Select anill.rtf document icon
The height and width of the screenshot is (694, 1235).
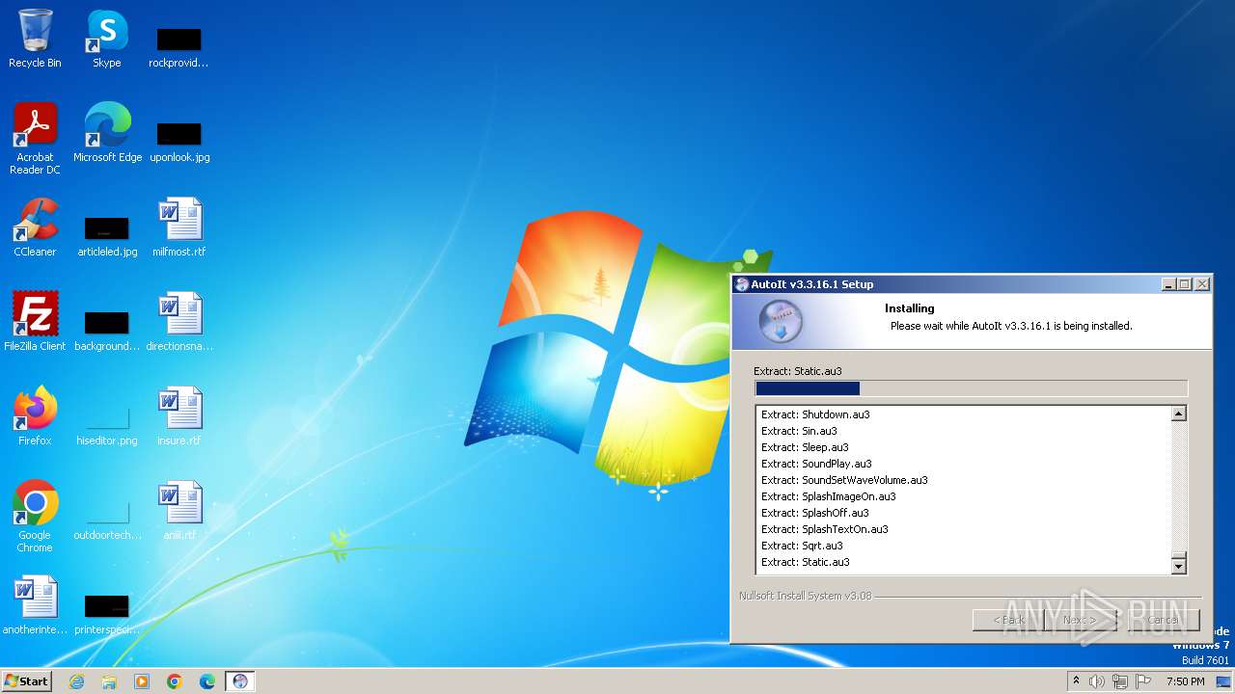coord(179,511)
